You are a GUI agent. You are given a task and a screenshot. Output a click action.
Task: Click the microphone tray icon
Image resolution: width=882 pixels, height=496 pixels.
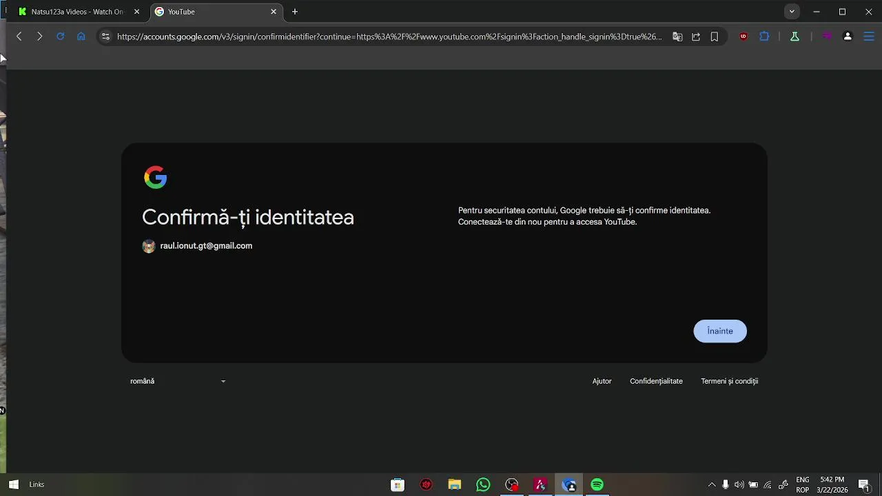[x=726, y=485]
